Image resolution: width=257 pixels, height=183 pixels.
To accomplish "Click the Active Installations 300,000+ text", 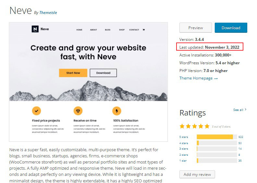I will 205,55.
